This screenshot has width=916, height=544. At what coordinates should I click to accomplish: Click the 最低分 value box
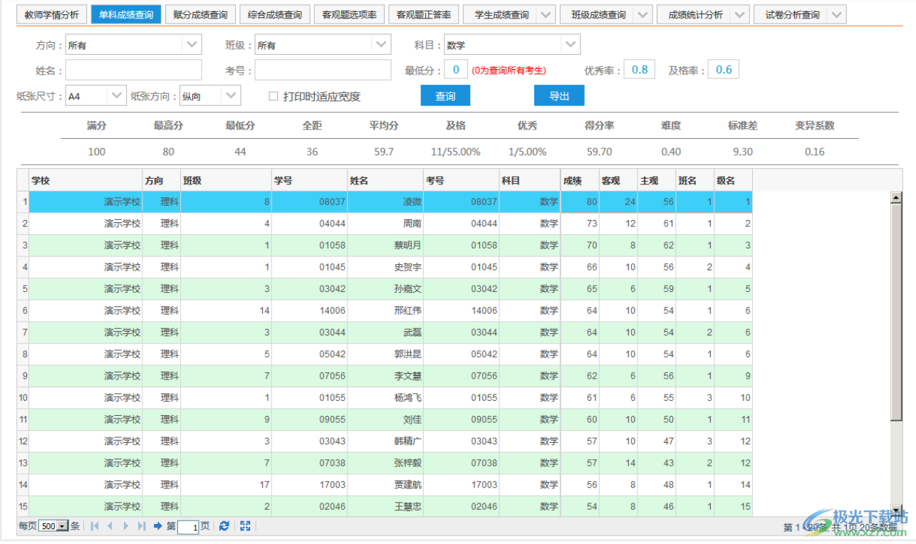[x=456, y=70]
